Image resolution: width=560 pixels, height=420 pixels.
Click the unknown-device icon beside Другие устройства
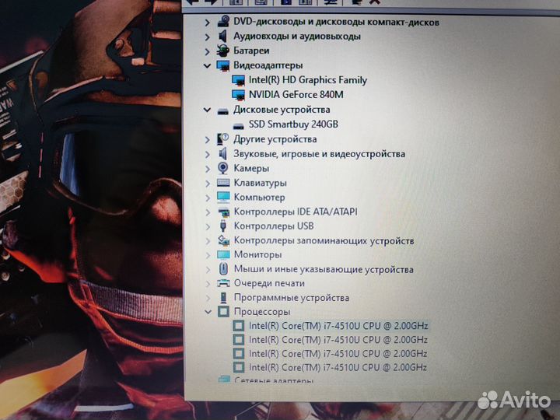223,139
